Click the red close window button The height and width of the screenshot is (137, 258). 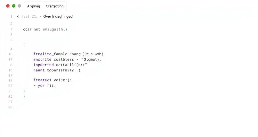[x=8, y=6]
